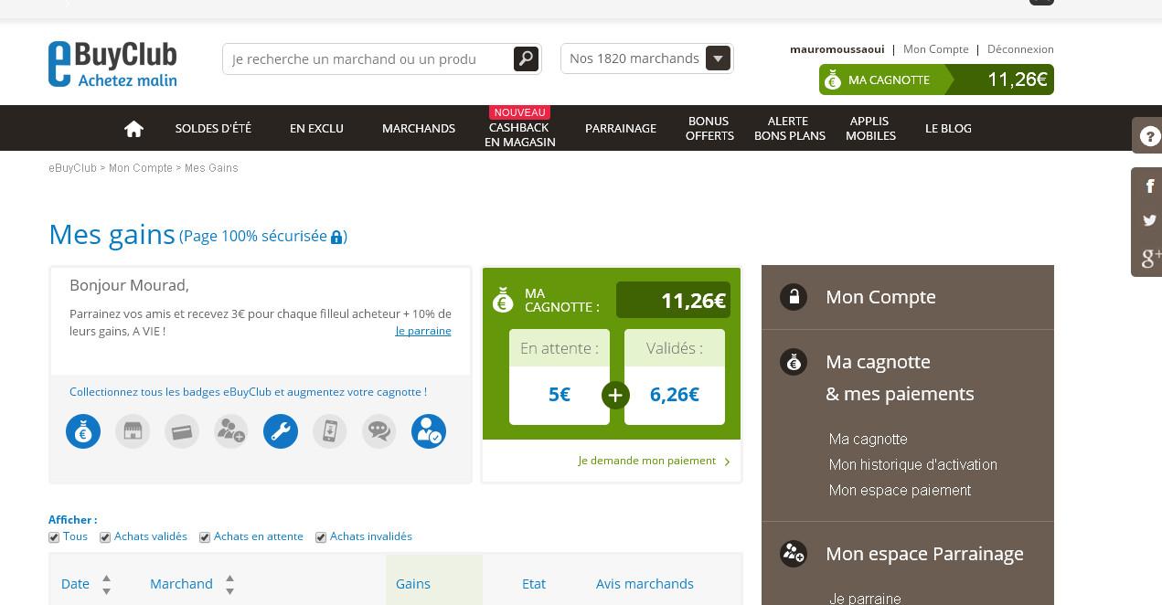The width and height of the screenshot is (1162, 605).
Task: Click the En attente 5€ amount
Action: coord(560,395)
